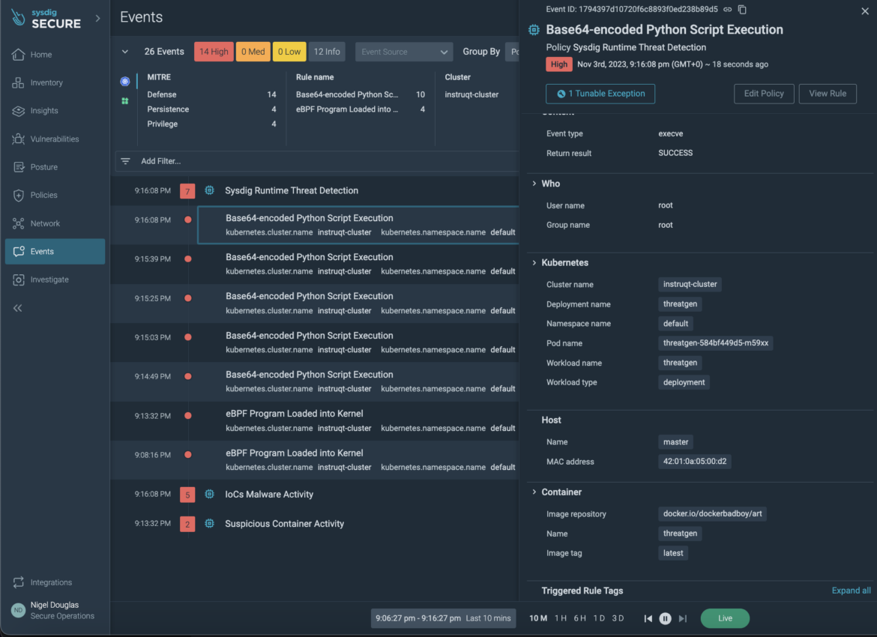Click the icon beside Suspicious Container Activity
877x637 pixels.
pyautogui.click(x=209, y=524)
